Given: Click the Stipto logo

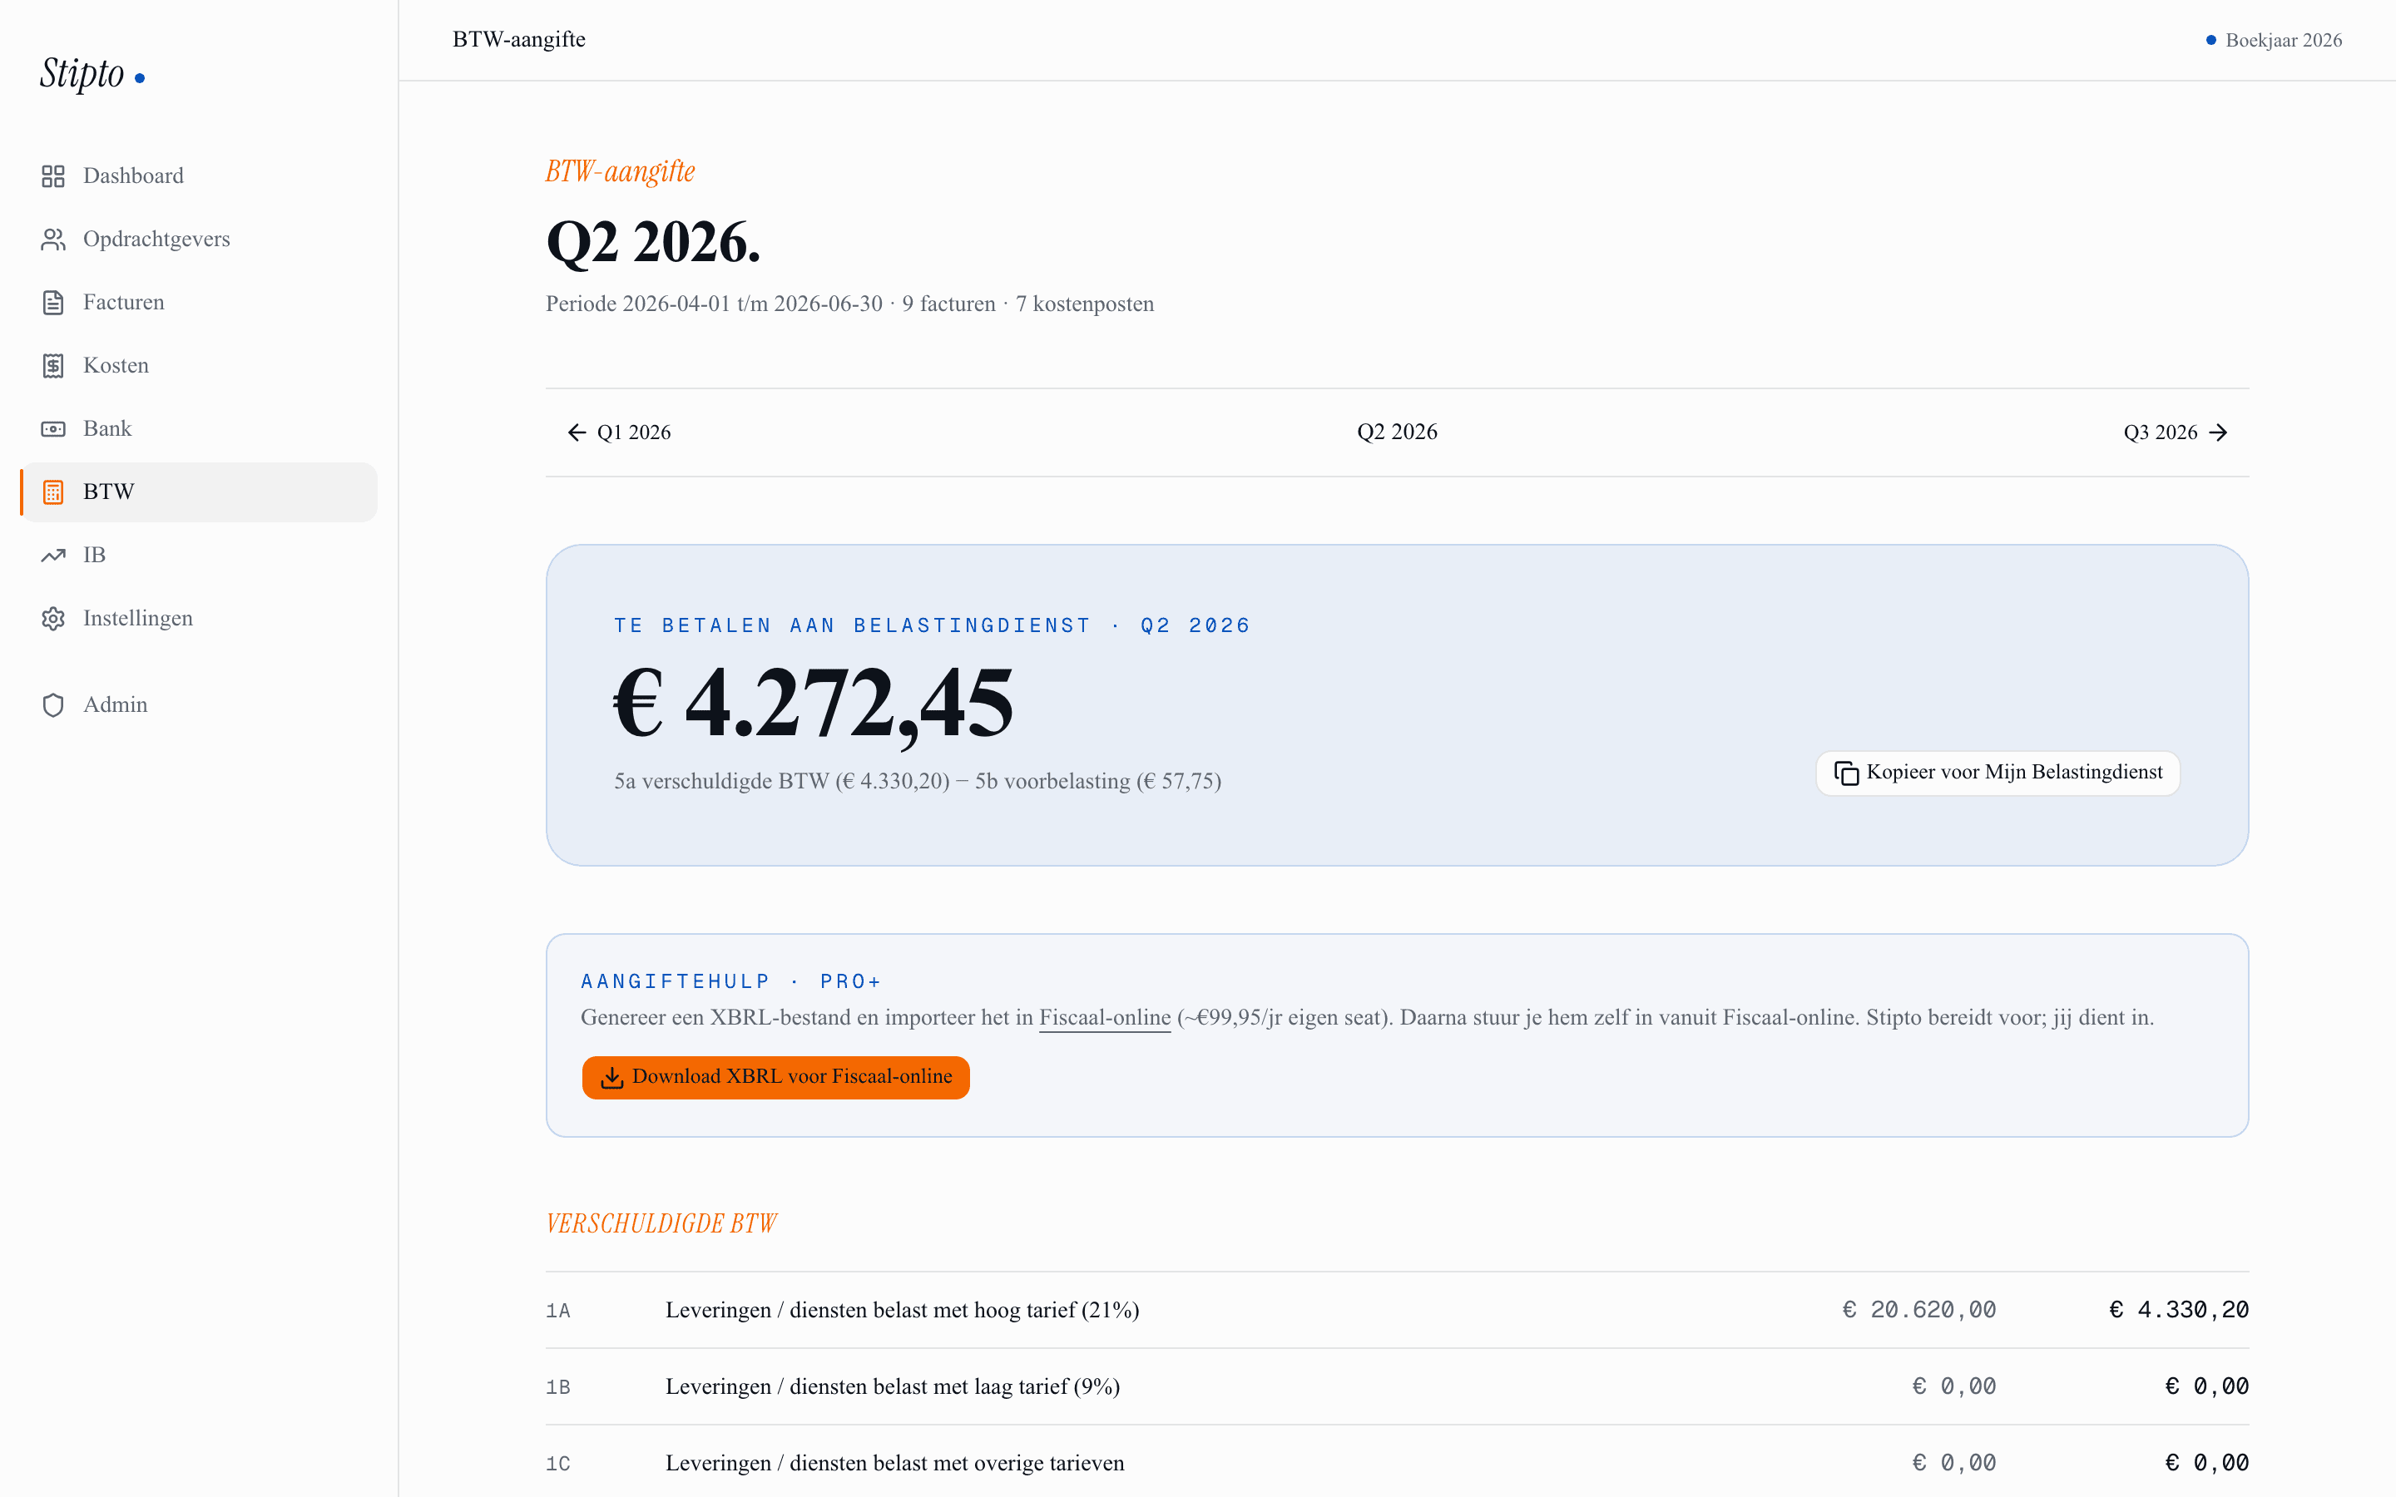Looking at the screenshot, I should click(92, 73).
